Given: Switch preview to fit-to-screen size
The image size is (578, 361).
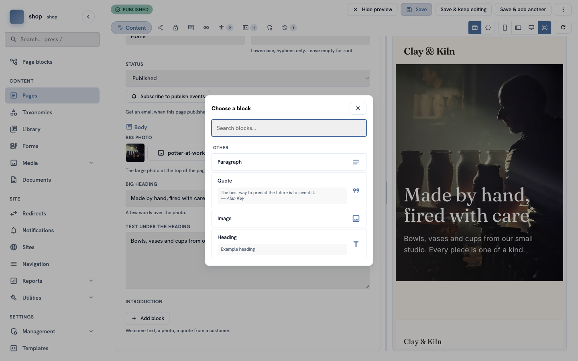Looking at the screenshot, I should coord(545,28).
